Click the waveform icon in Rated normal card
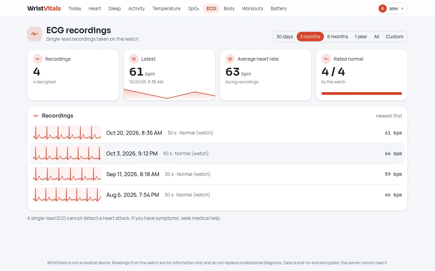Image resolution: width=435 pixels, height=271 pixels. pos(326,59)
